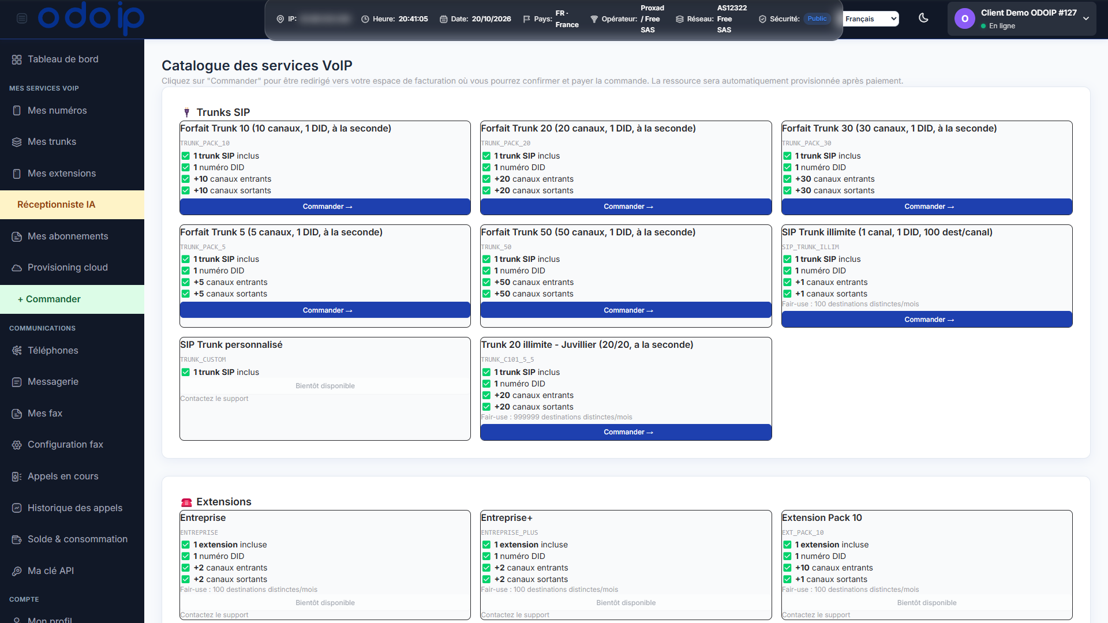Image resolution: width=1108 pixels, height=623 pixels.
Task: Click the Trunks SIP section heading
Action: 223,112
